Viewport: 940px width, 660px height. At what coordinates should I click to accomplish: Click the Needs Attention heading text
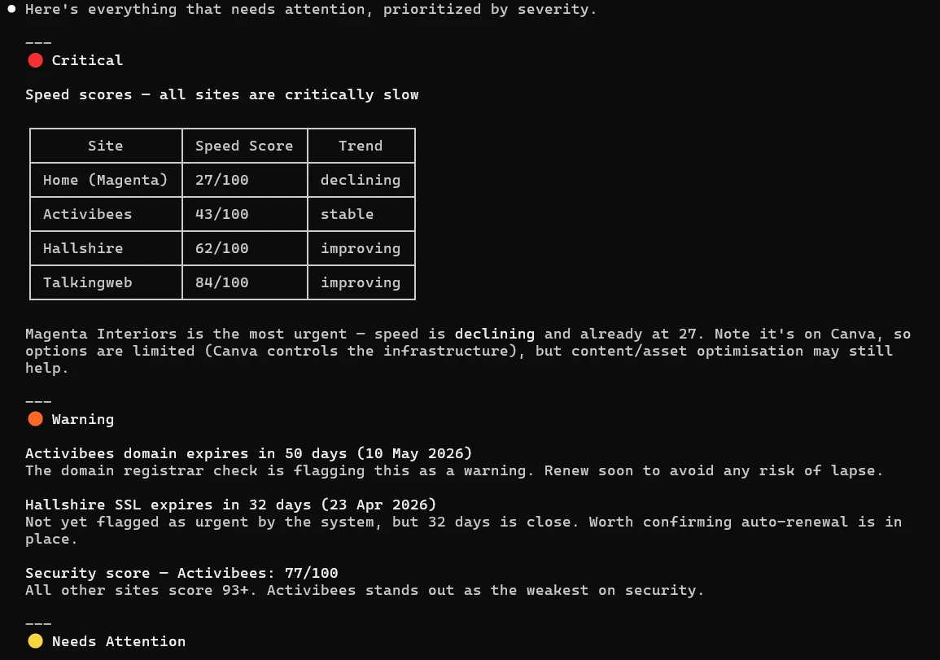[x=119, y=641]
